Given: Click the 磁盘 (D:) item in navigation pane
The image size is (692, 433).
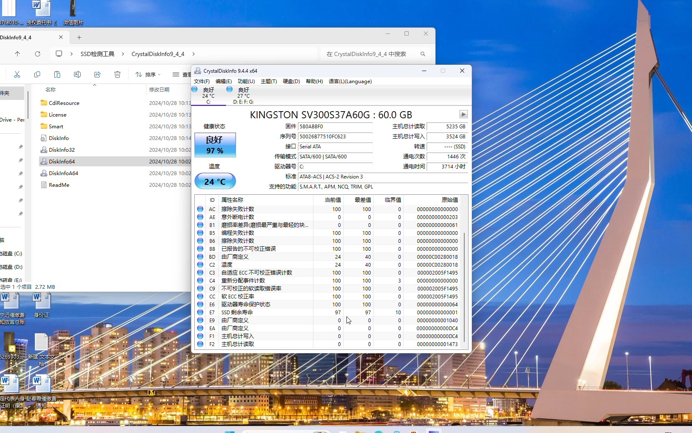Looking at the screenshot, I should click(x=12, y=267).
